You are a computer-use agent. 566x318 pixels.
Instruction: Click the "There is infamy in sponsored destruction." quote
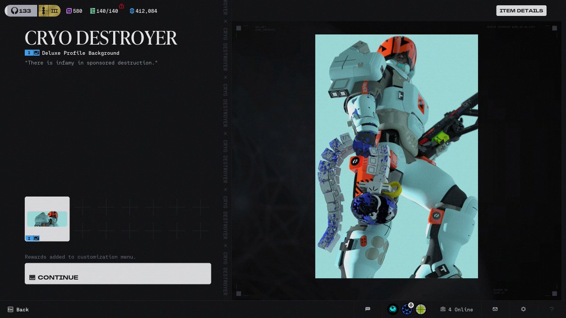click(x=91, y=63)
